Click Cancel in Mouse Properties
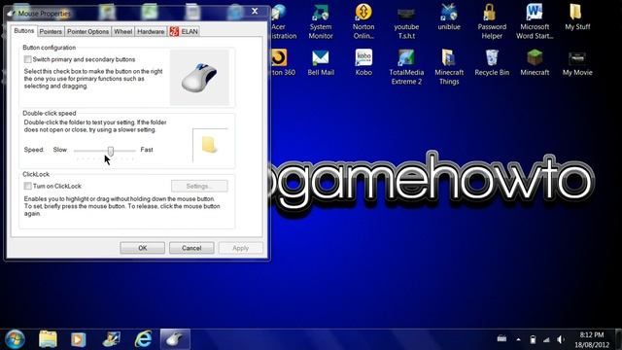622x350 pixels. pos(191,248)
